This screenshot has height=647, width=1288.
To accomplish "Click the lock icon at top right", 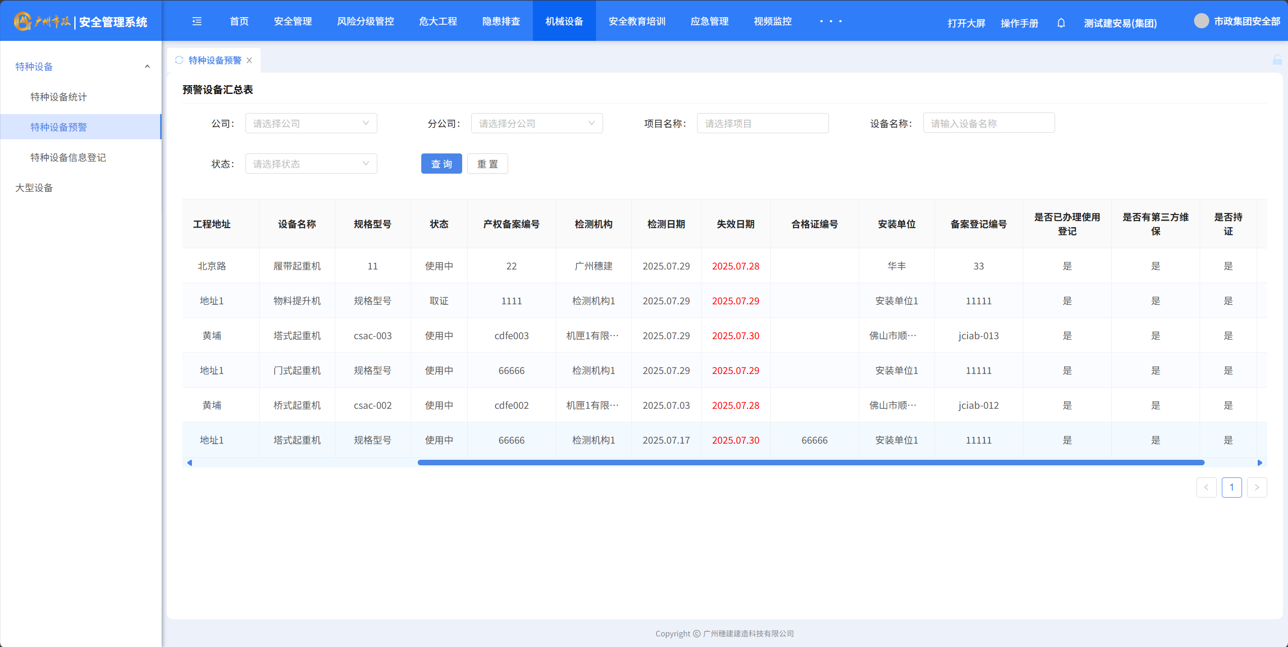I will click(1277, 60).
